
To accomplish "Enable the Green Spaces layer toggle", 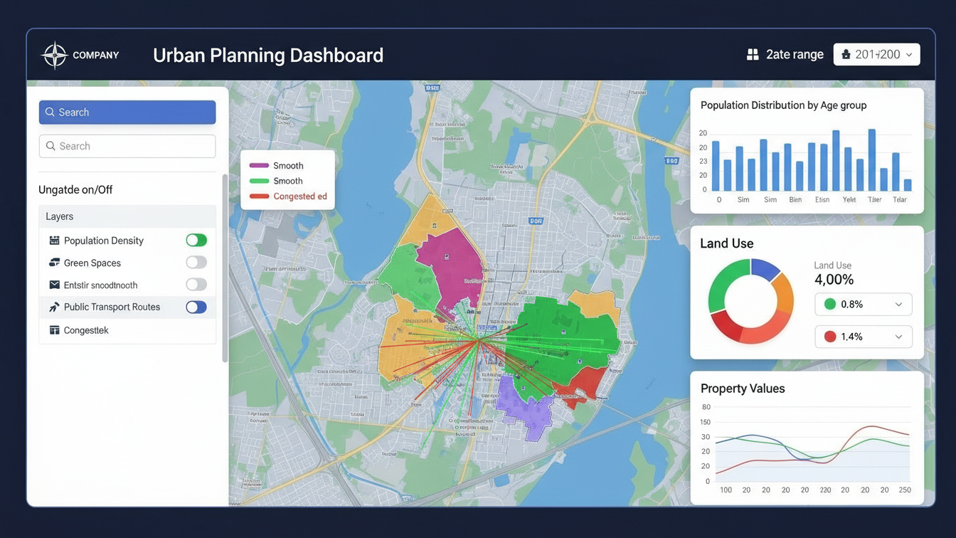I will tap(196, 262).
